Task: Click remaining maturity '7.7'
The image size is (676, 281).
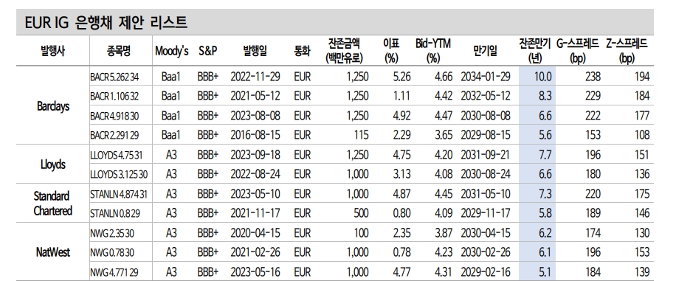Action: [x=545, y=155]
